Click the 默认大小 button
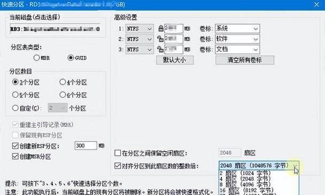 (175, 60)
